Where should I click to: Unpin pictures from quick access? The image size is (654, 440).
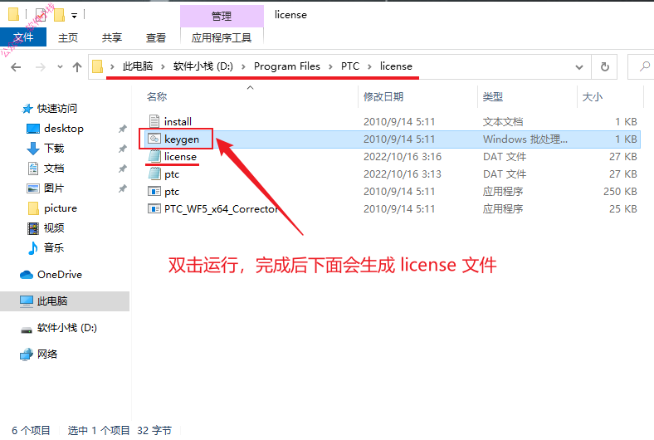tap(123, 188)
